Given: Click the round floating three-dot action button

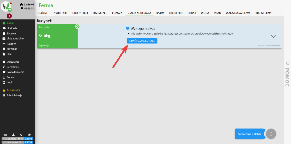Looking at the screenshot, I should [271, 134].
